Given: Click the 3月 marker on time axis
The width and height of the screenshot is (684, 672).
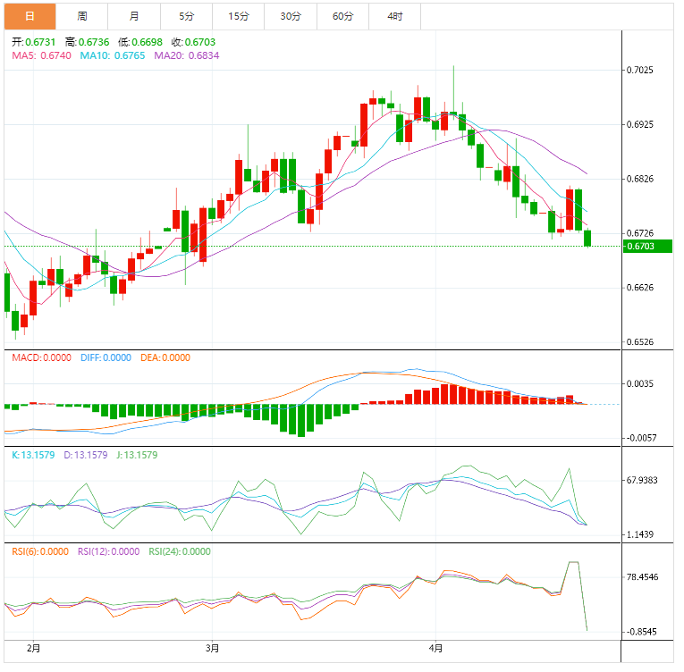Looking at the screenshot, I should 212,647.
